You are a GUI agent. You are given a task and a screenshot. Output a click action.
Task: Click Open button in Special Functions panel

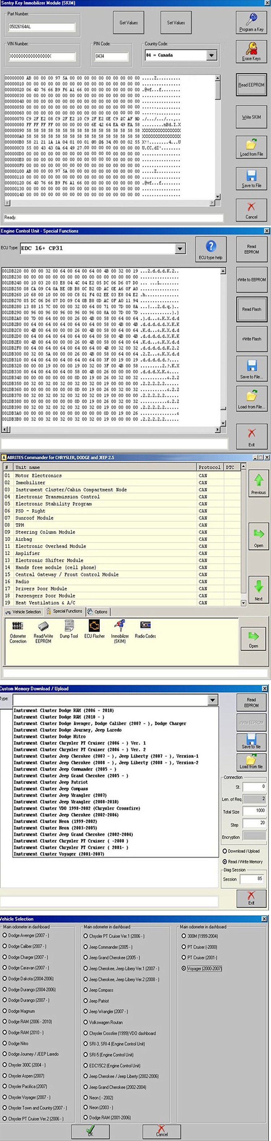click(253, 639)
